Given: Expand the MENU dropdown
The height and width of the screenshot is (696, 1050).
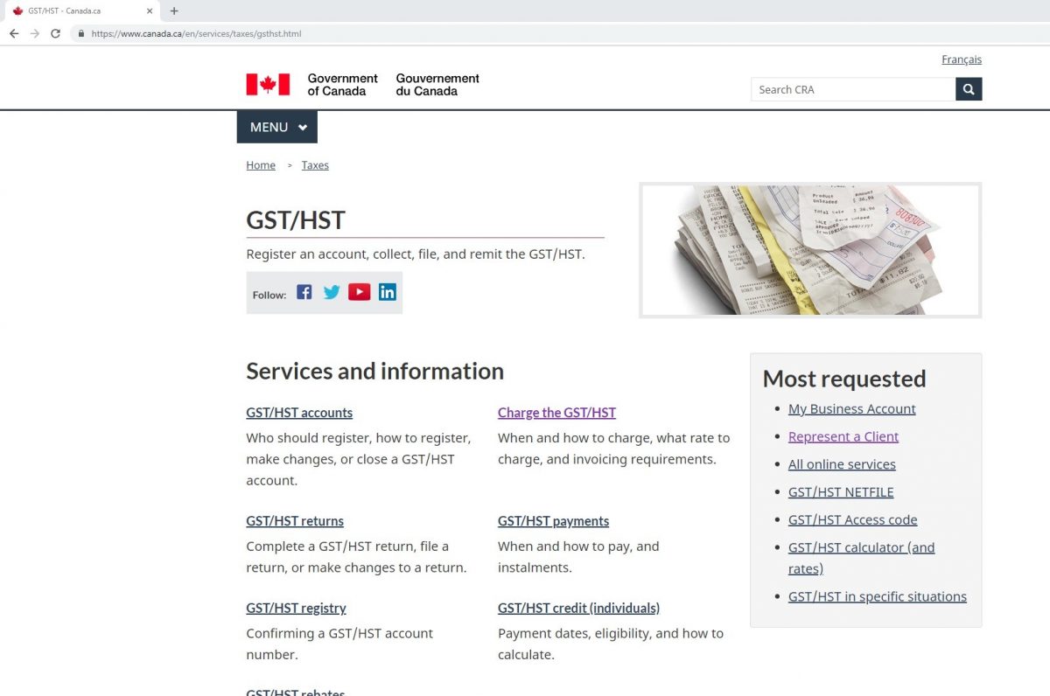Looking at the screenshot, I should pos(276,127).
